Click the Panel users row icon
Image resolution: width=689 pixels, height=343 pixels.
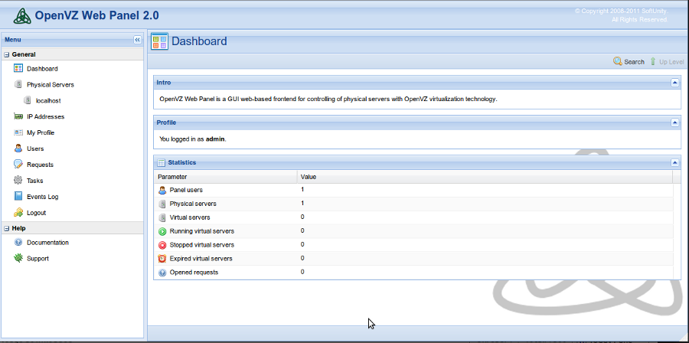(x=162, y=190)
